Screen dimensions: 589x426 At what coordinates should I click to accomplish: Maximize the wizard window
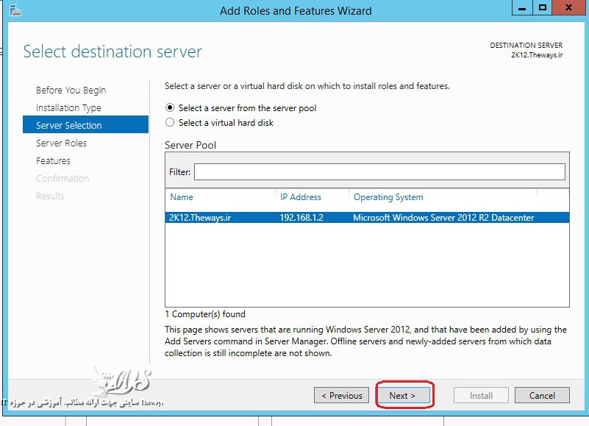tap(543, 9)
